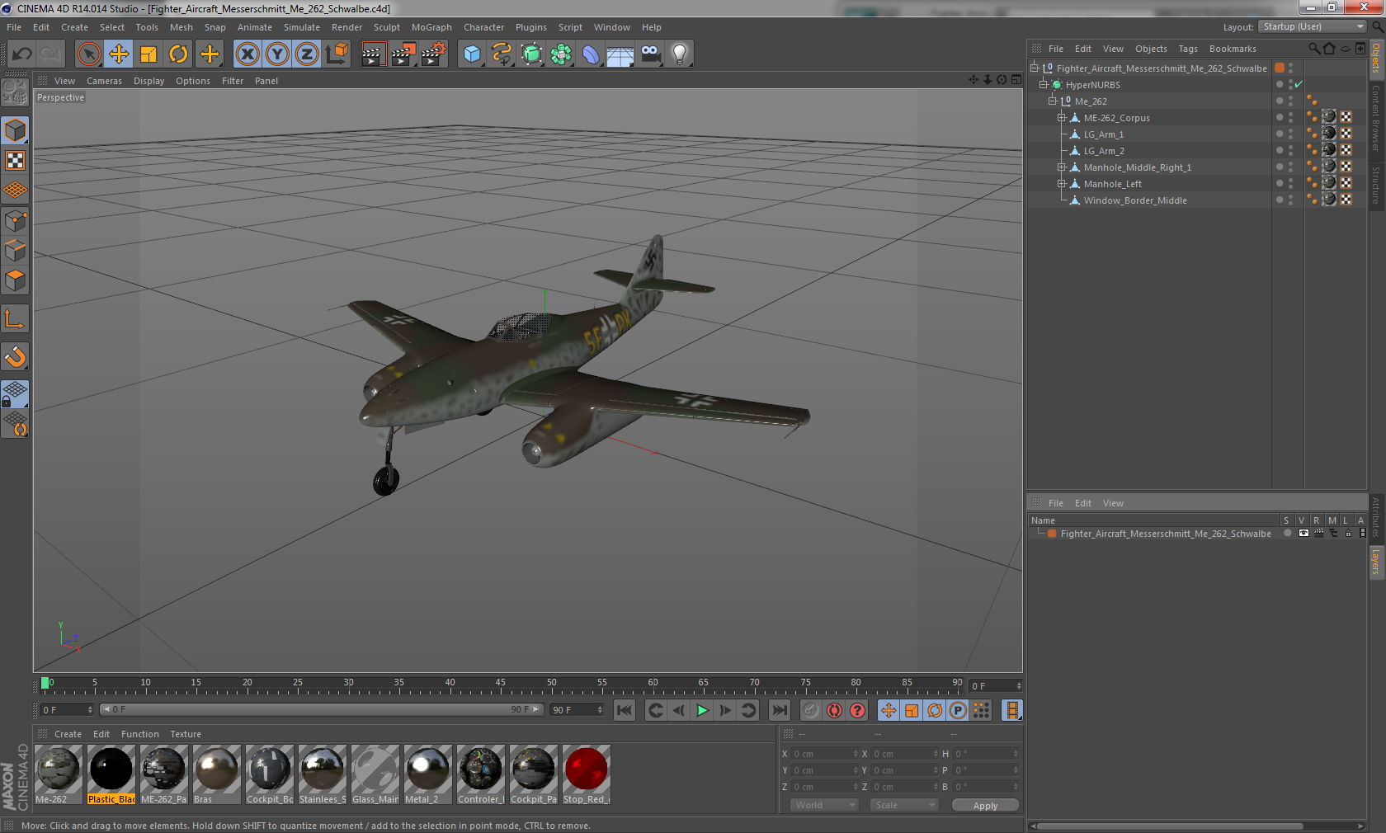1386x833 pixels.
Task: Open the Content Browser side tab
Action: 1376,118
